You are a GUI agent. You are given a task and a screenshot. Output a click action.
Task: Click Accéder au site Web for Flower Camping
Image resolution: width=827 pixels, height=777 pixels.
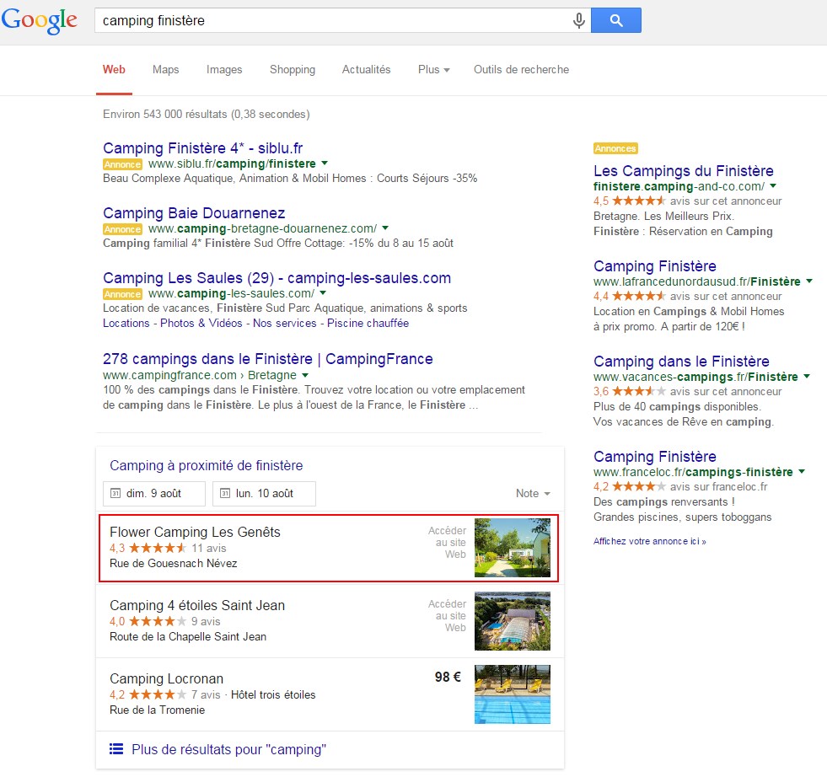click(x=448, y=543)
